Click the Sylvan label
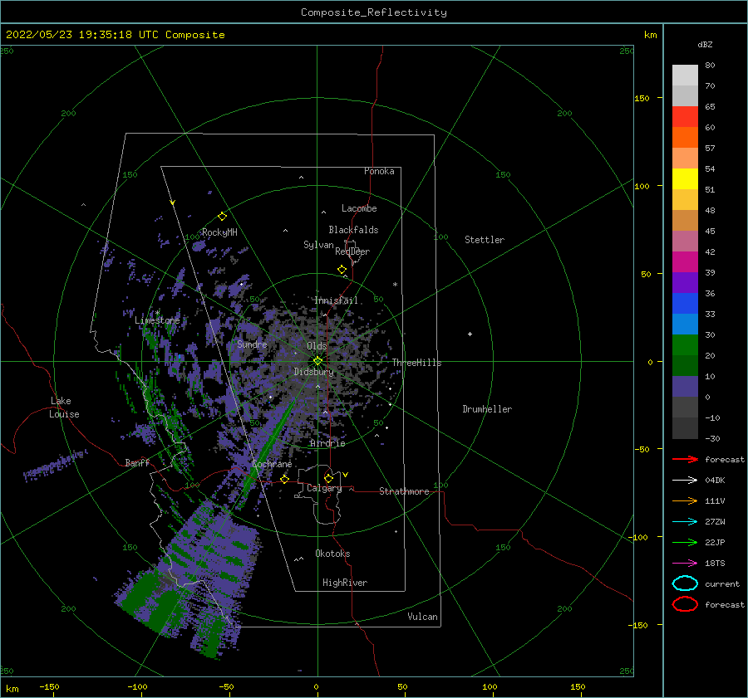The height and width of the screenshot is (698, 748). (318, 245)
